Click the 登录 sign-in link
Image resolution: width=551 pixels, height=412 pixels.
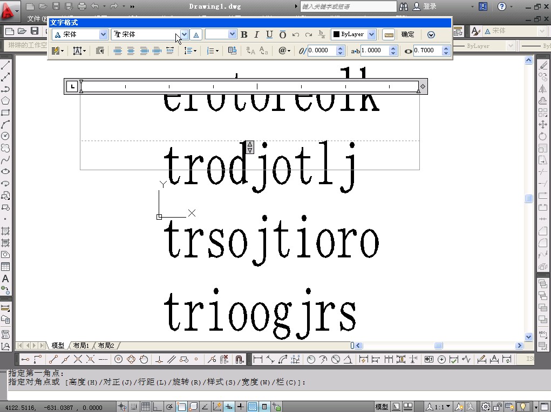pyautogui.click(x=430, y=6)
